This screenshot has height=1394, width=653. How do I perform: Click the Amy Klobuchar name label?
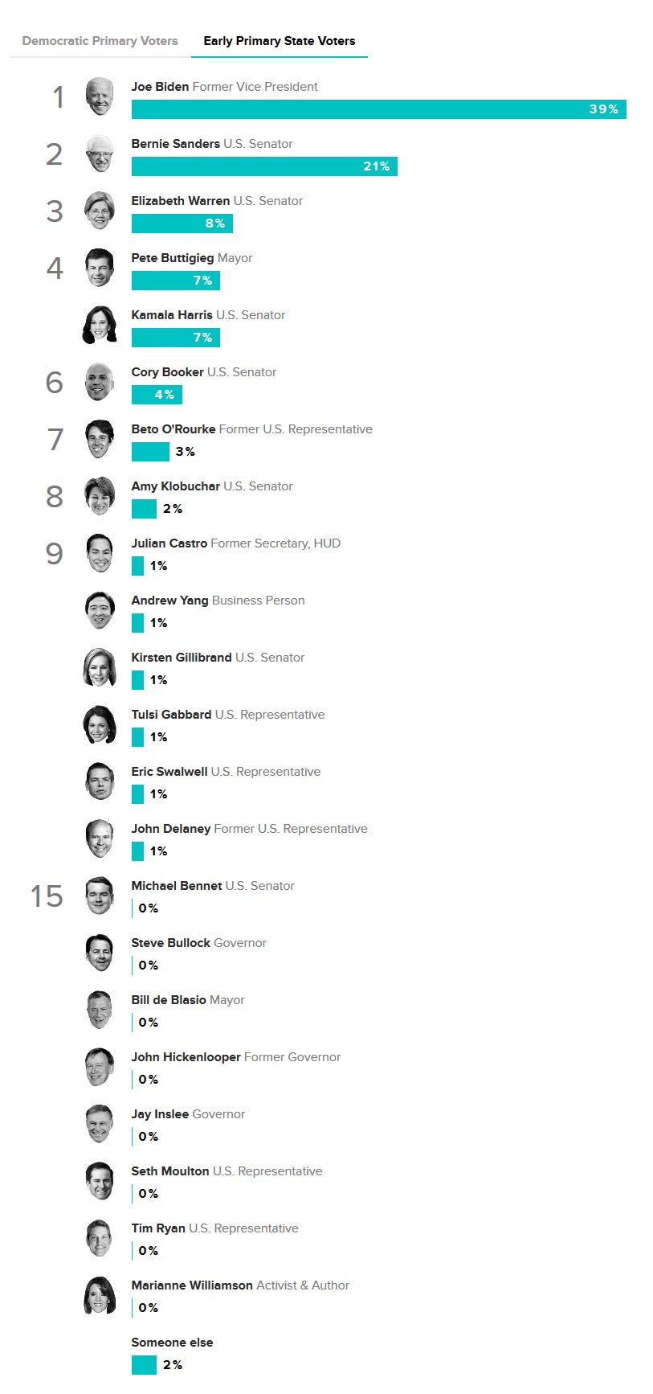pos(176,486)
